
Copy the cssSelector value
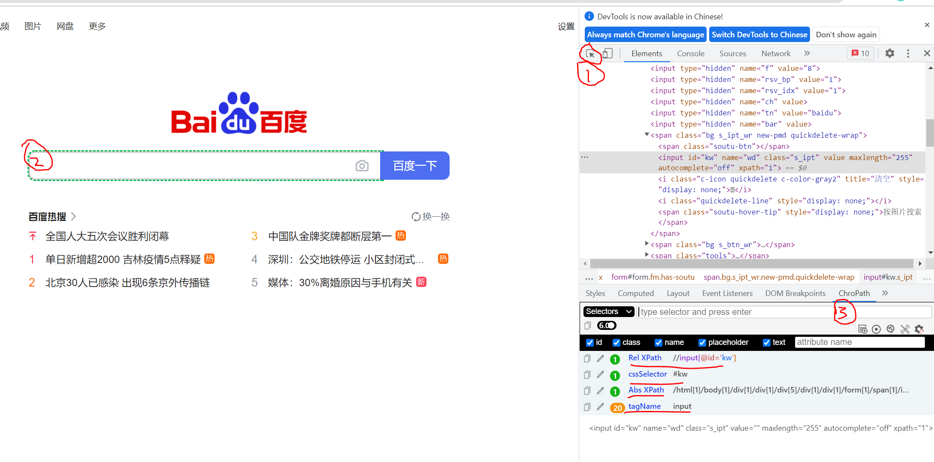pos(587,375)
